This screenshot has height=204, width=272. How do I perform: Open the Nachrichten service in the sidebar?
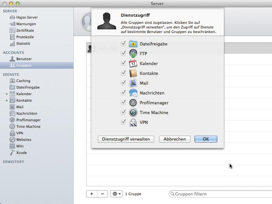(23, 114)
